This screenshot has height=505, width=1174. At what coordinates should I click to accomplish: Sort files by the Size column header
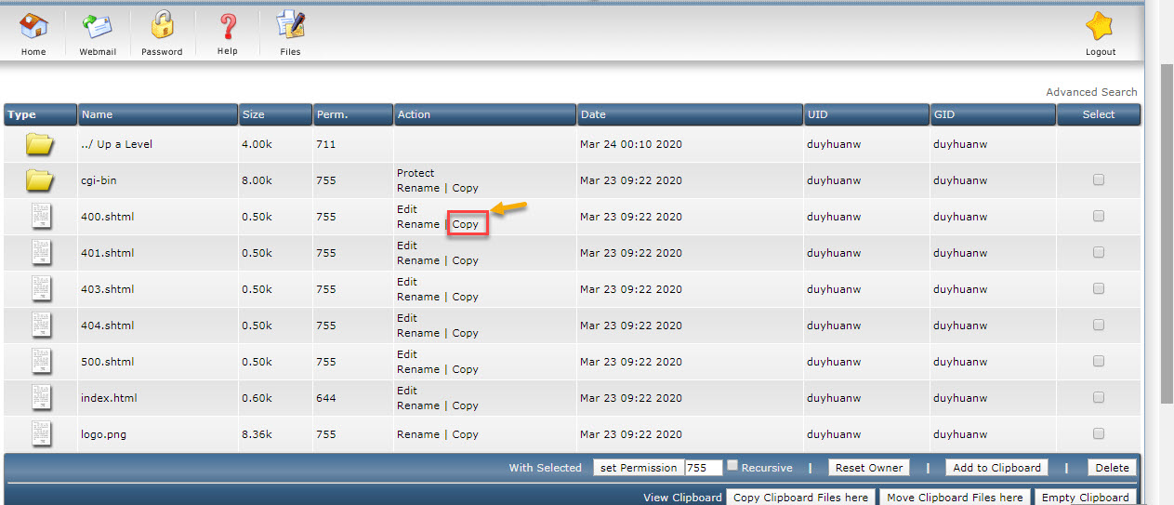pos(253,114)
